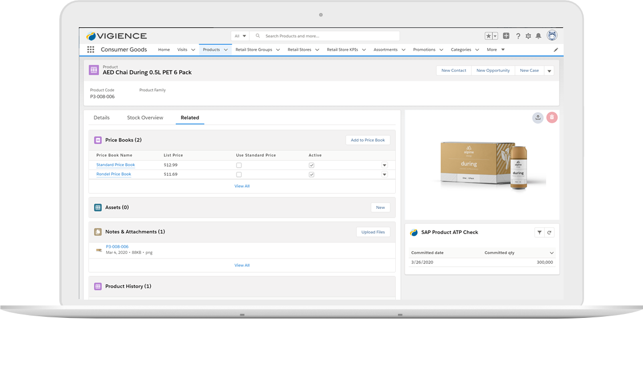Expand the Products nav menu chevron
Image resolution: width=643 pixels, height=371 pixels.
226,50
